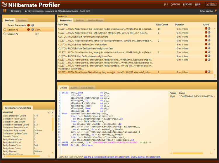Open the OPTIONS menu
219x163 pixels.
pos(175,4)
